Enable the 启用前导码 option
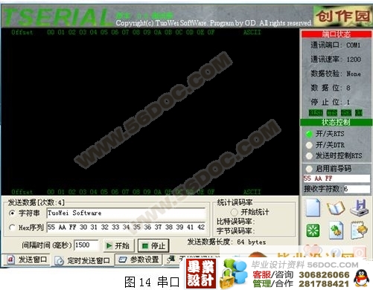The image size is (373, 290). [309, 169]
